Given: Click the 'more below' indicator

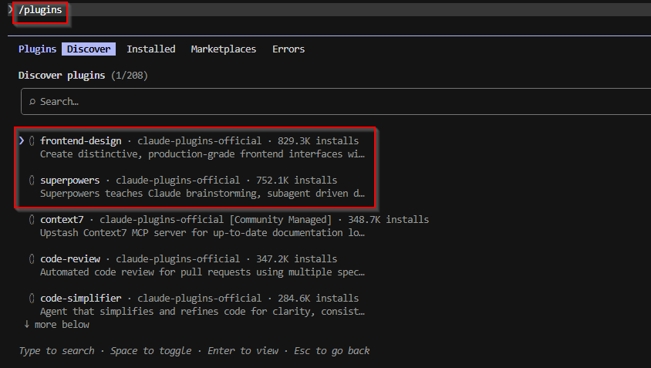Looking at the screenshot, I should click(56, 324).
